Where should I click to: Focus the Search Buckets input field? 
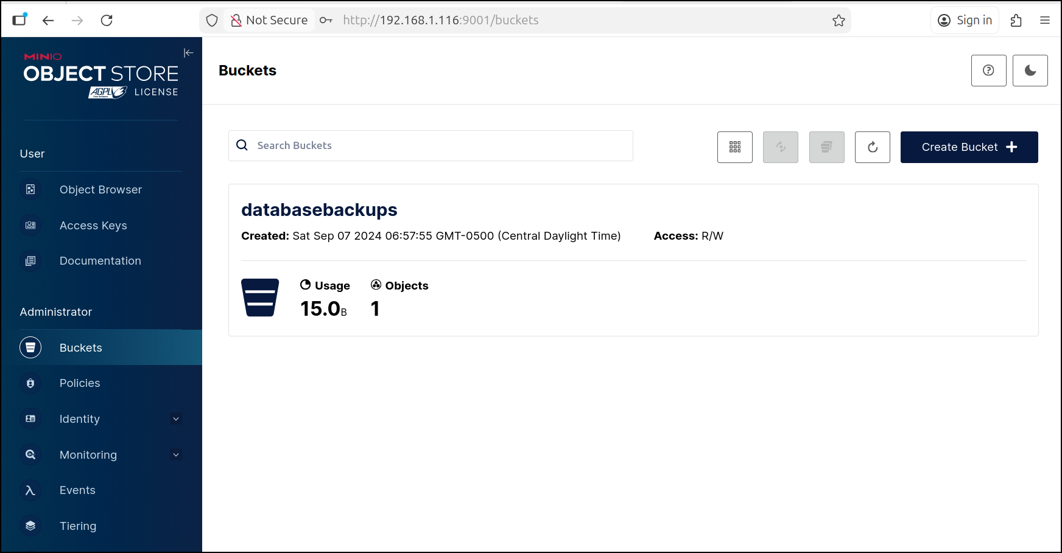[438, 146]
